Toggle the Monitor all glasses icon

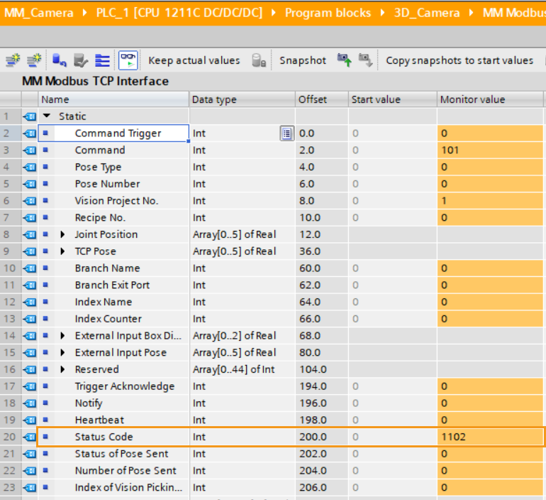point(128,60)
